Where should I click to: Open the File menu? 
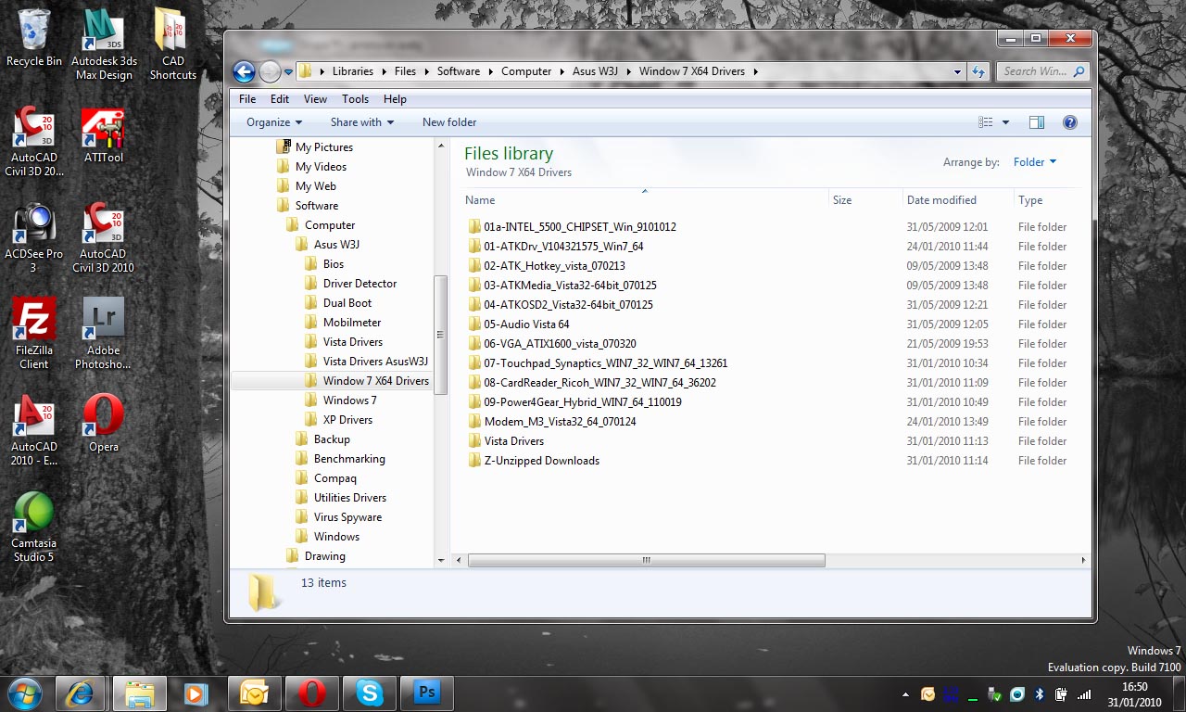point(247,99)
